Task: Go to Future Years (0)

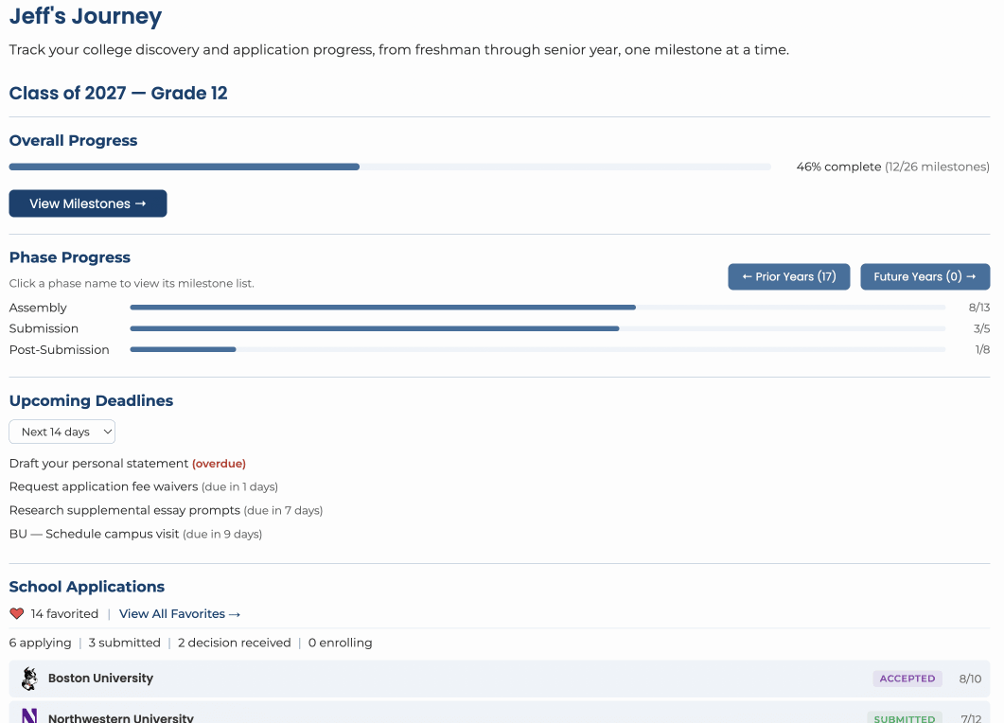Action: point(925,276)
